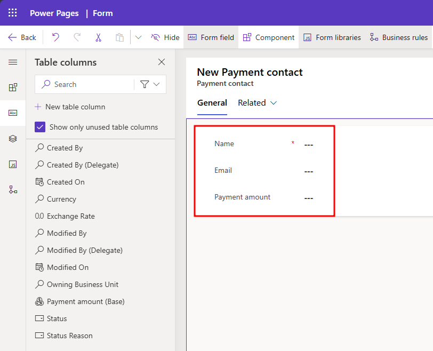
Task: Click the JS form libraries sidebar icon
Action: coord(12,164)
